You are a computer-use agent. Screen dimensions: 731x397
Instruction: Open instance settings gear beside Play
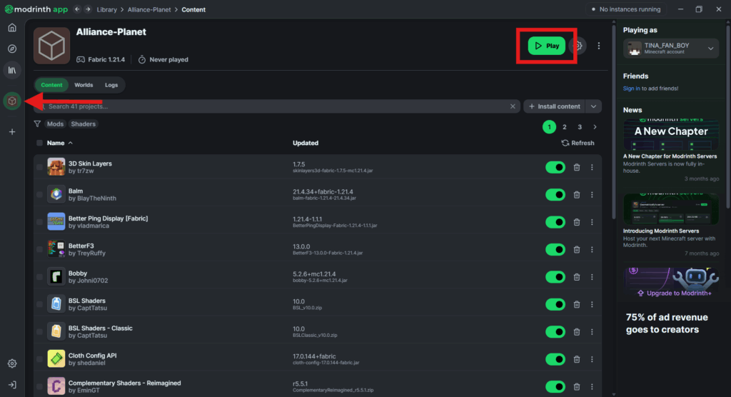578,46
